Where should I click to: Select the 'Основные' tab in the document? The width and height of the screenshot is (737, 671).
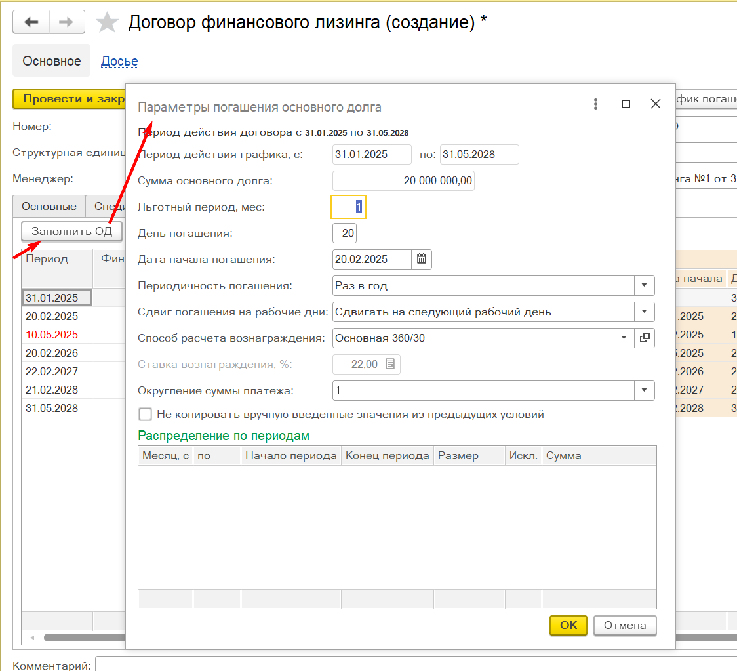49,206
